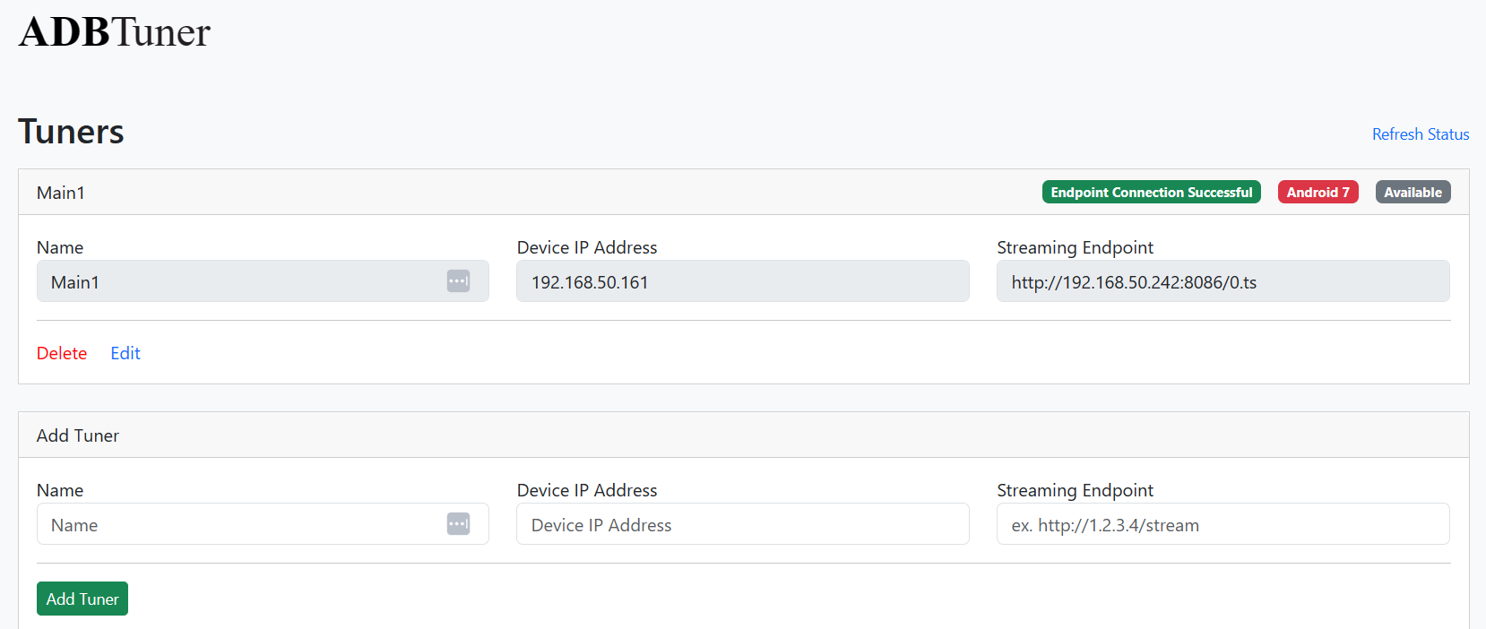The width and height of the screenshot is (1486, 629).
Task: Click the Main1 card header title
Action: click(x=61, y=193)
